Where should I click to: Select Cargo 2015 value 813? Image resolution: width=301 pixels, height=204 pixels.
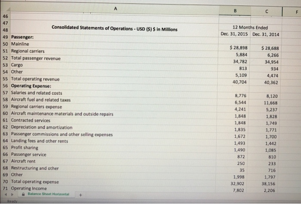243,68
